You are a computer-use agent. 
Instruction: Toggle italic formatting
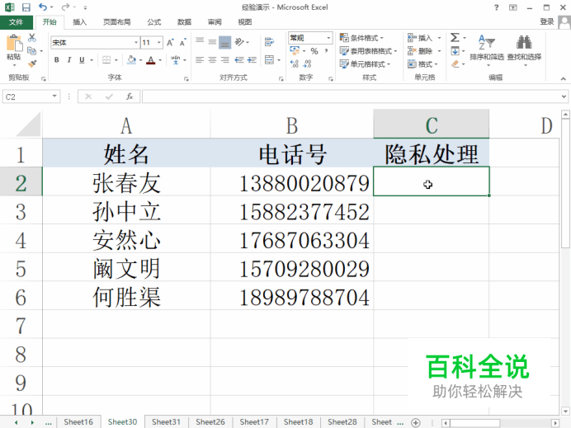click(x=68, y=59)
